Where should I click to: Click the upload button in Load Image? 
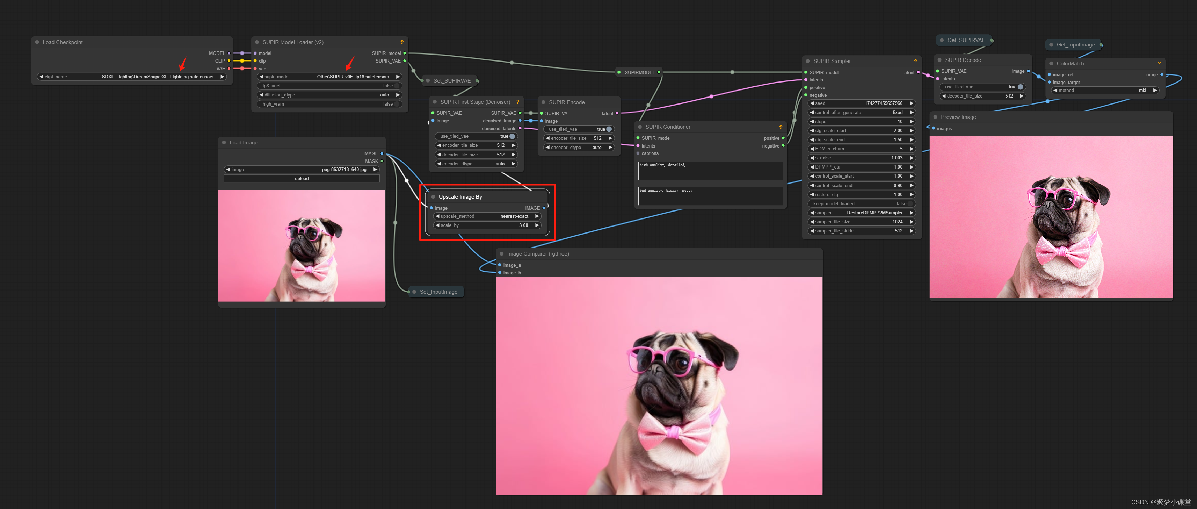click(302, 179)
